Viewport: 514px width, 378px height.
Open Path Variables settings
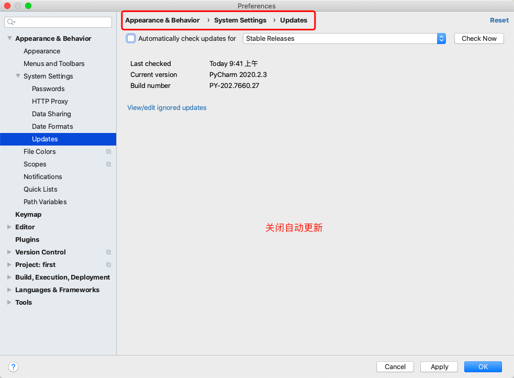[x=45, y=202]
